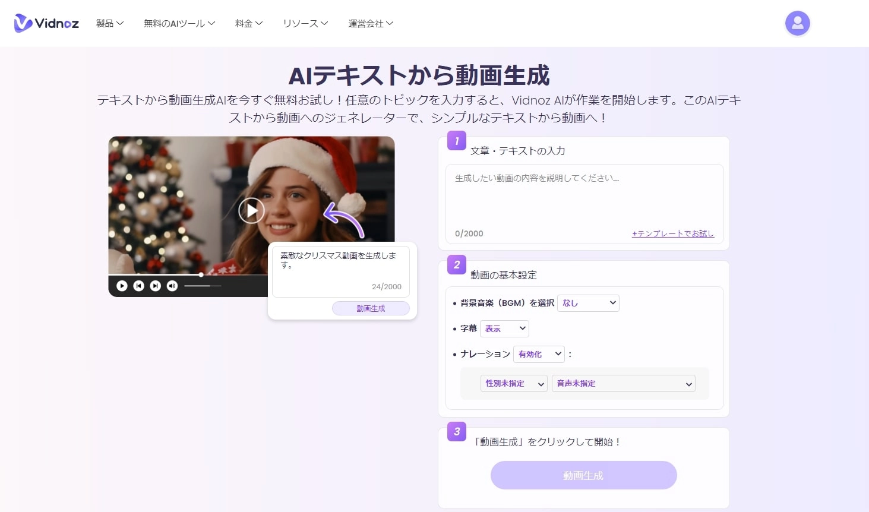Click the 0/2000 character counter
The width and height of the screenshot is (869, 512).
[469, 233]
